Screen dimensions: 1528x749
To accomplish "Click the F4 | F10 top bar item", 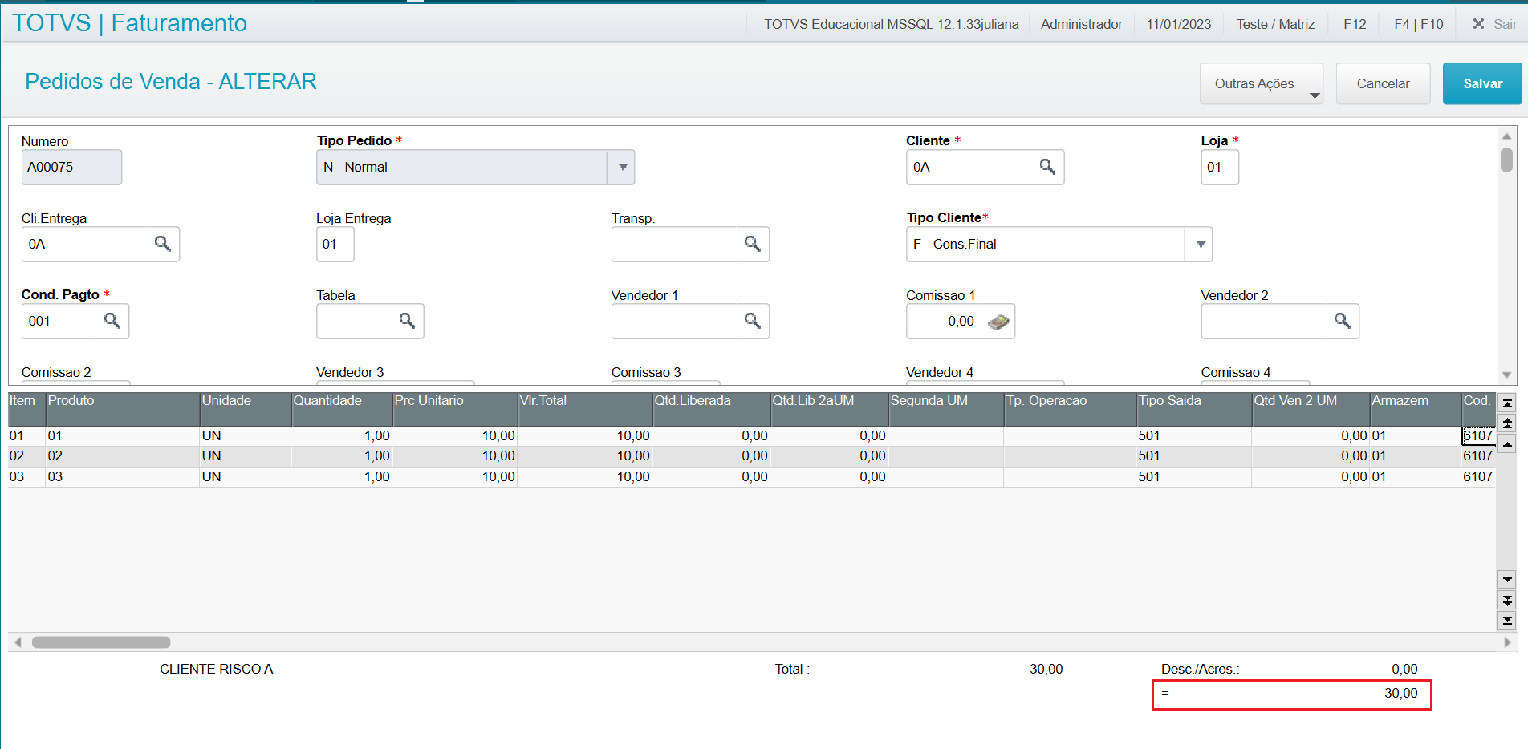I will (x=1418, y=24).
